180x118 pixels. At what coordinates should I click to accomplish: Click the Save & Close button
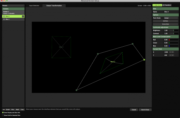point(145,110)
